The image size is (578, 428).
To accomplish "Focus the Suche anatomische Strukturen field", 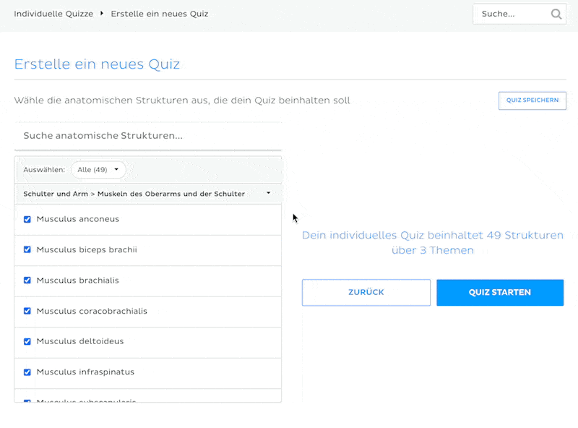I will point(148,136).
